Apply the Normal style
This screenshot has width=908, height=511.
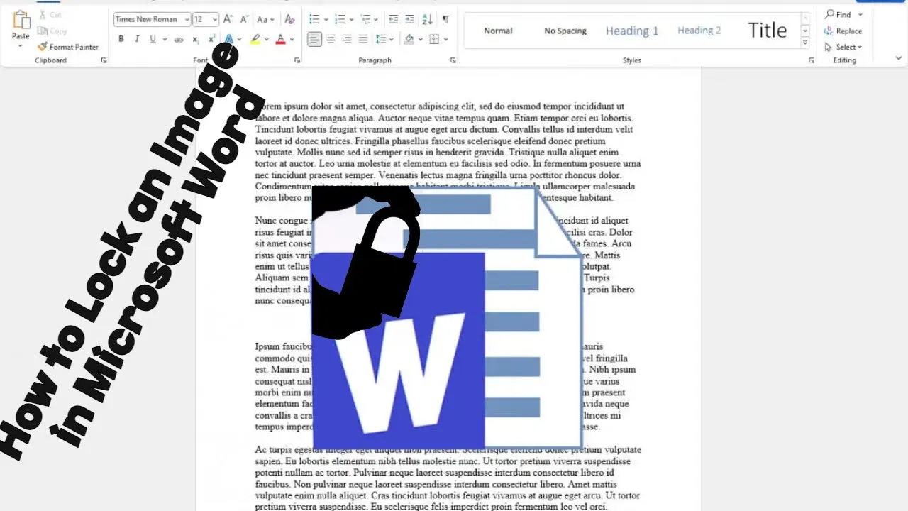pos(498,31)
